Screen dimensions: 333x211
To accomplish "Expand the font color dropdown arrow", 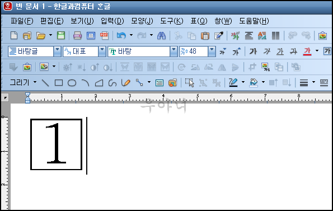I will (x=317, y=51).
